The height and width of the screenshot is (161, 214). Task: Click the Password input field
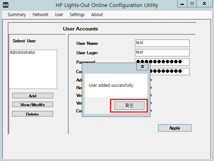click(162, 62)
